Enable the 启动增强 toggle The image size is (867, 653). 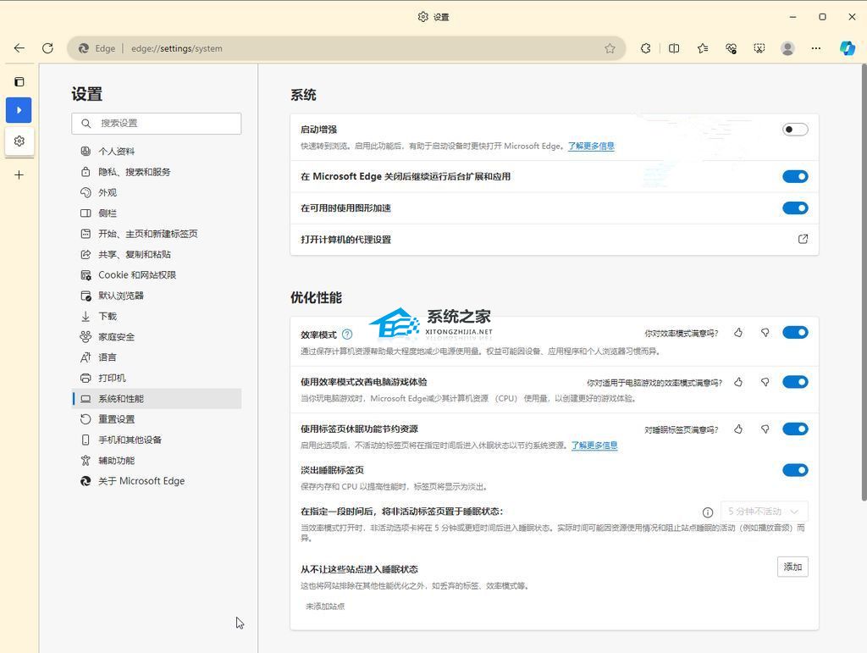pyautogui.click(x=795, y=130)
